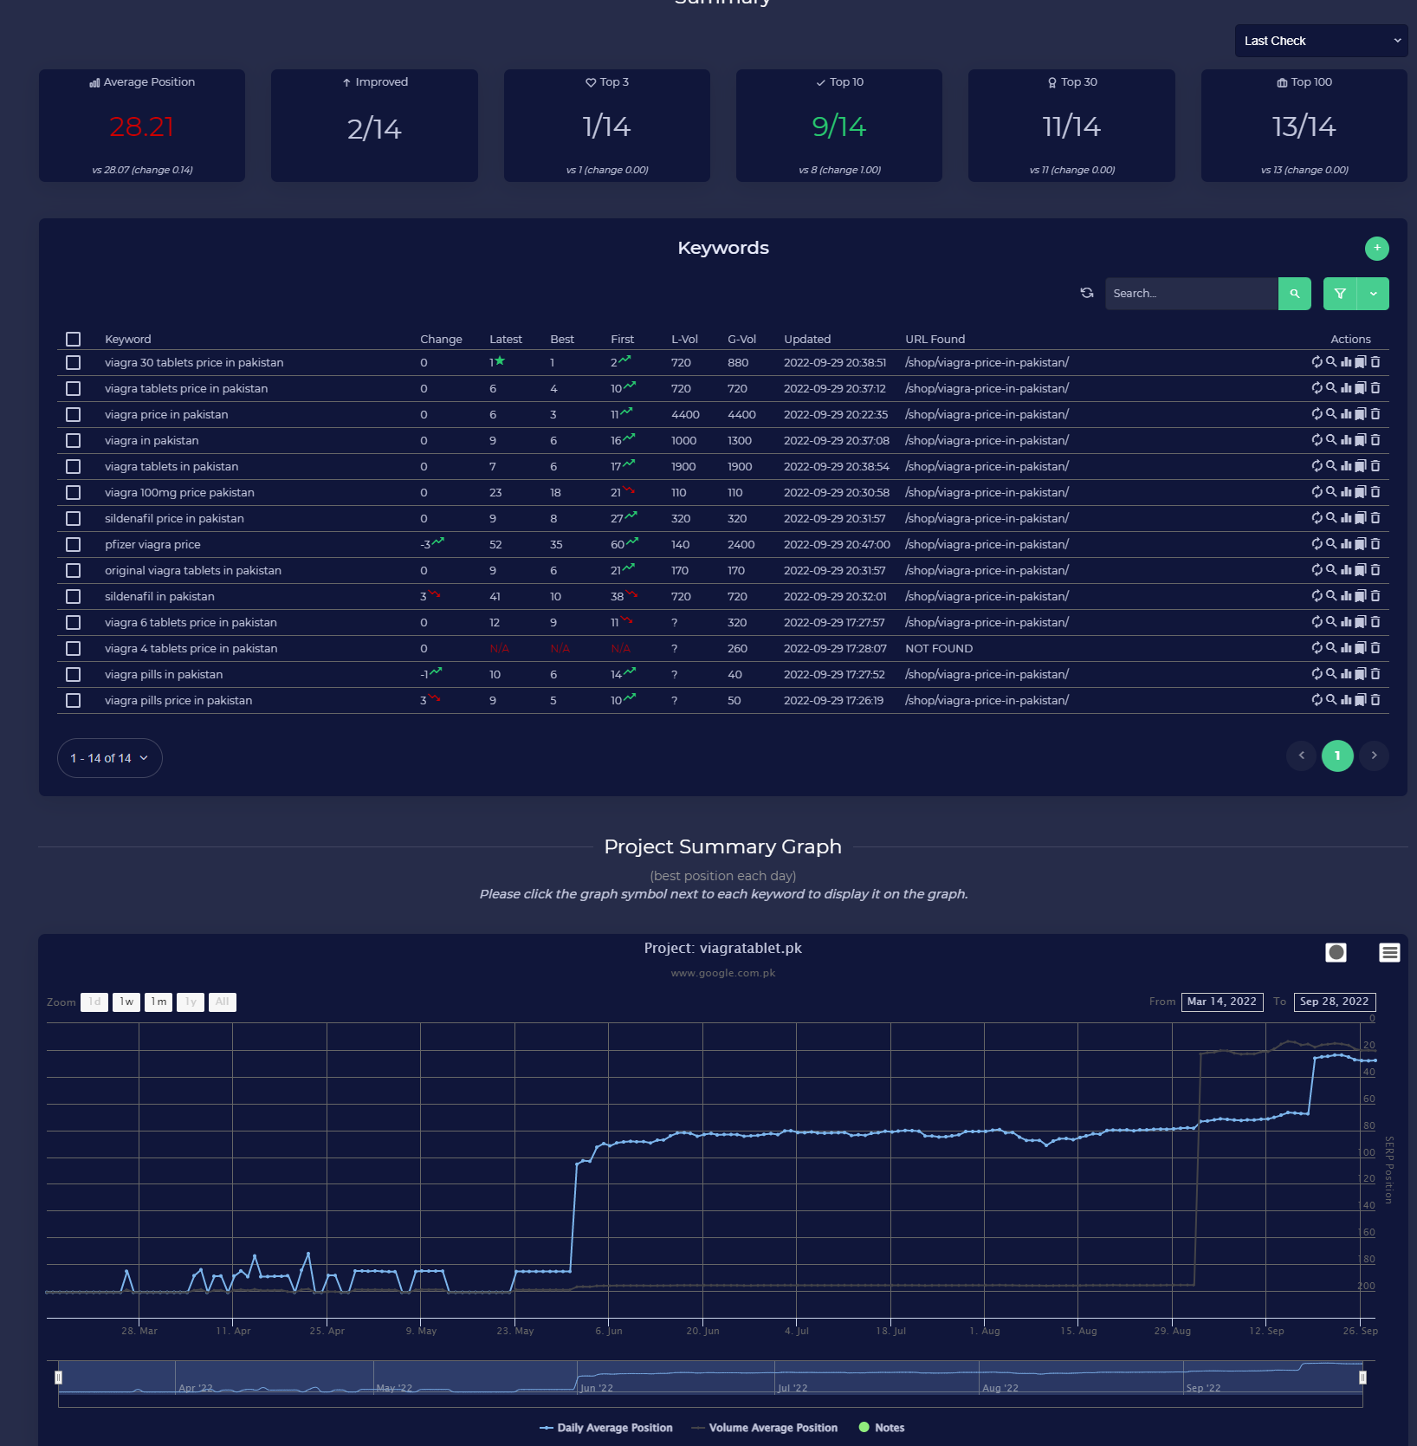This screenshot has width=1417, height=1446.
Task: Go to the next page of keywords
Action: click(x=1374, y=755)
